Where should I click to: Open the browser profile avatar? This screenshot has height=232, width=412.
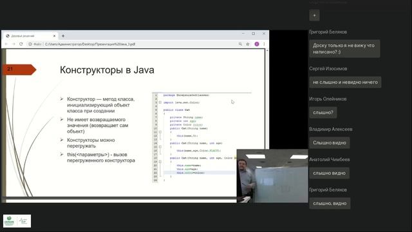click(x=257, y=44)
